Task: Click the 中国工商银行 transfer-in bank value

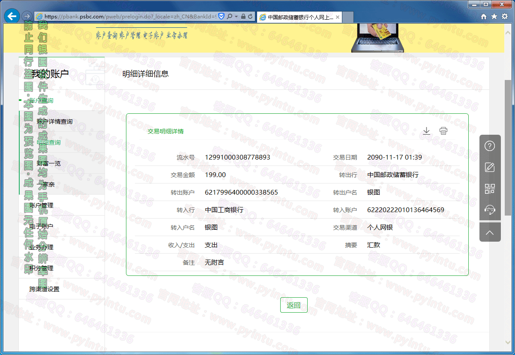Action: (224, 210)
